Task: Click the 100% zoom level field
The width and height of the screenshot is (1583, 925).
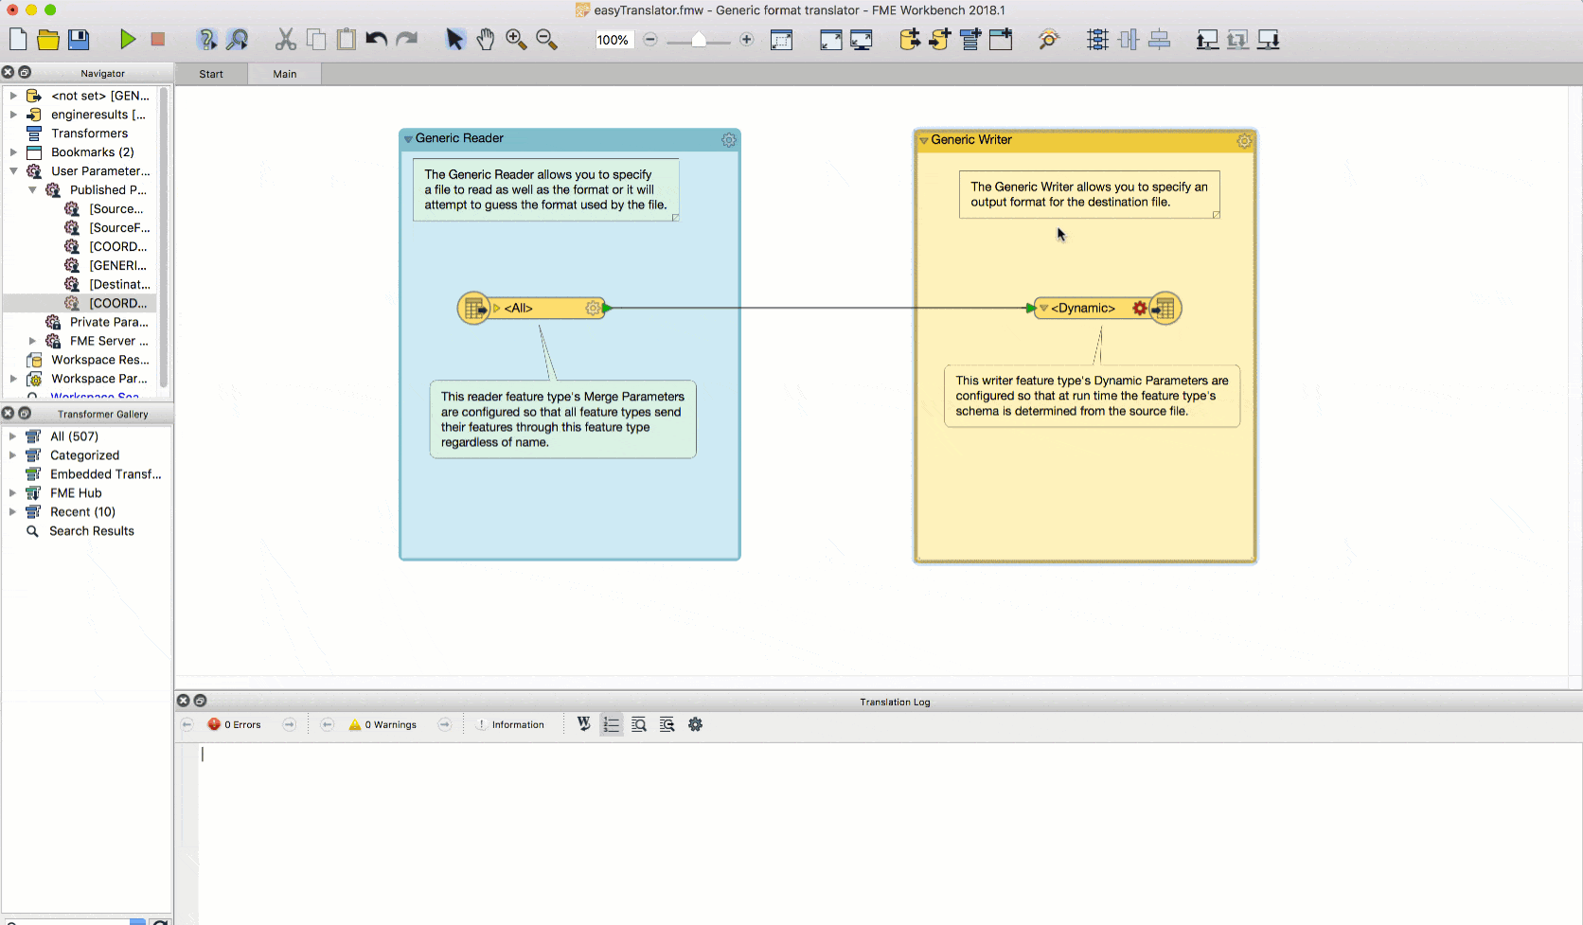Action: pyautogui.click(x=613, y=40)
